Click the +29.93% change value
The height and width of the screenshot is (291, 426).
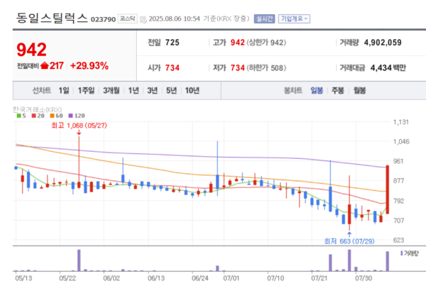click(x=89, y=66)
